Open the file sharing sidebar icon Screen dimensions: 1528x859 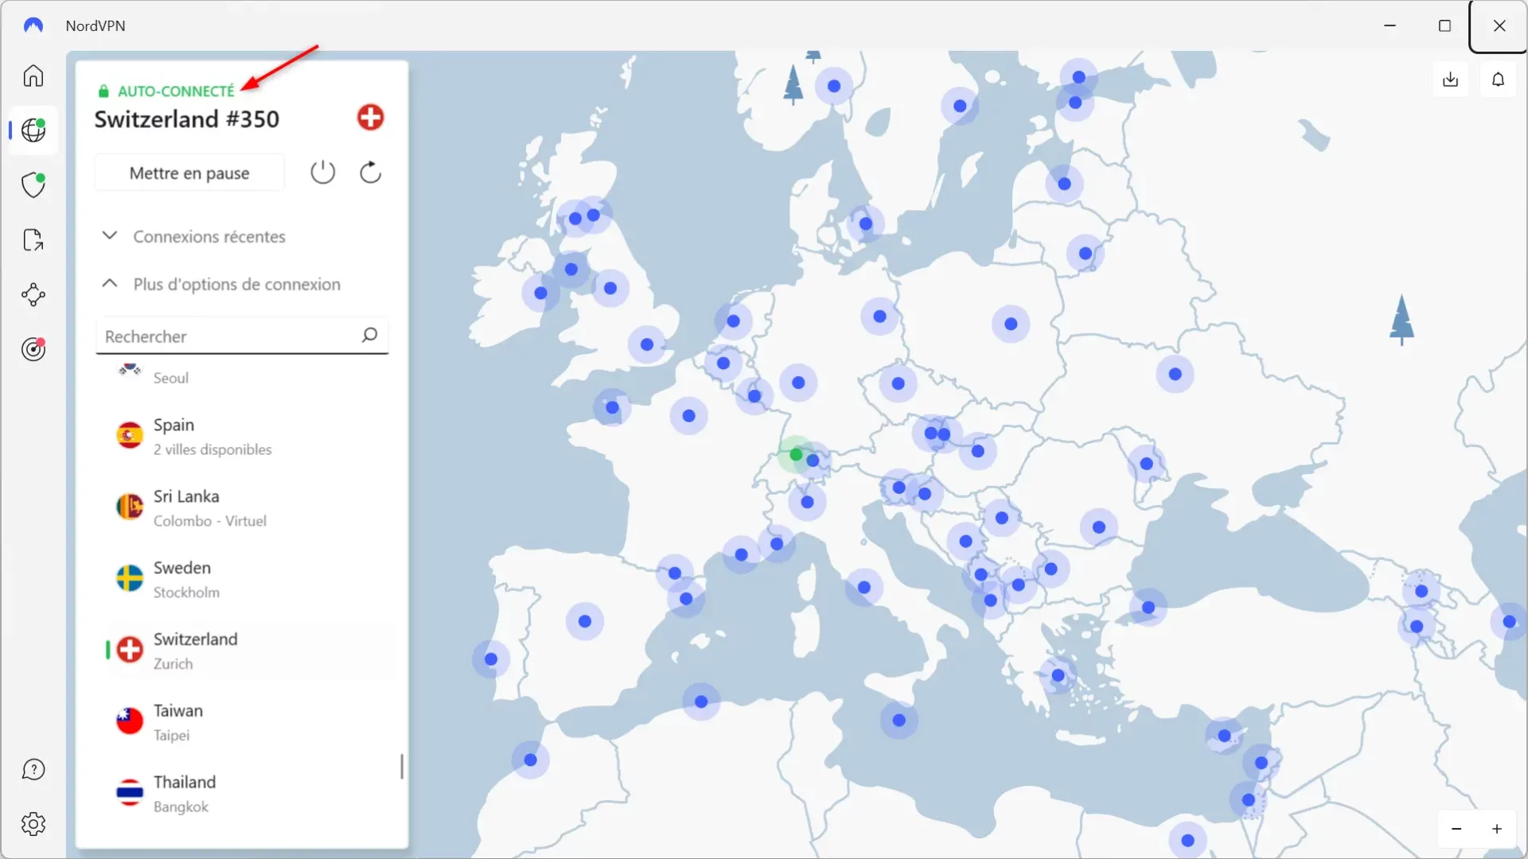pos(33,239)
